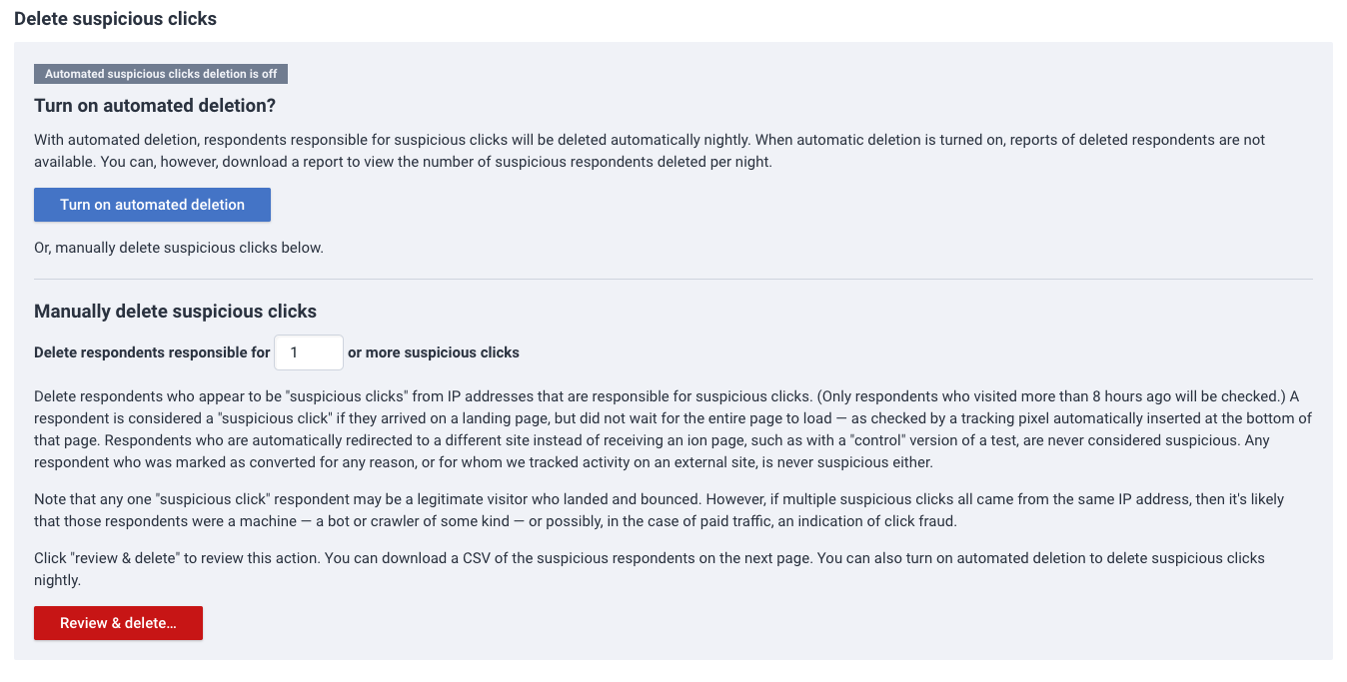1347x682 pixels.
Task: Focus the suspicious clicks count input field
Action: (309, 352)
